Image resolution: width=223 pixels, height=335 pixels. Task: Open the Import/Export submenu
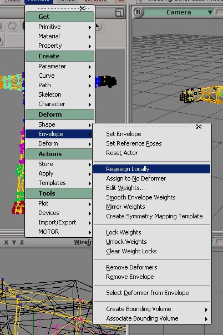point(59,222)
